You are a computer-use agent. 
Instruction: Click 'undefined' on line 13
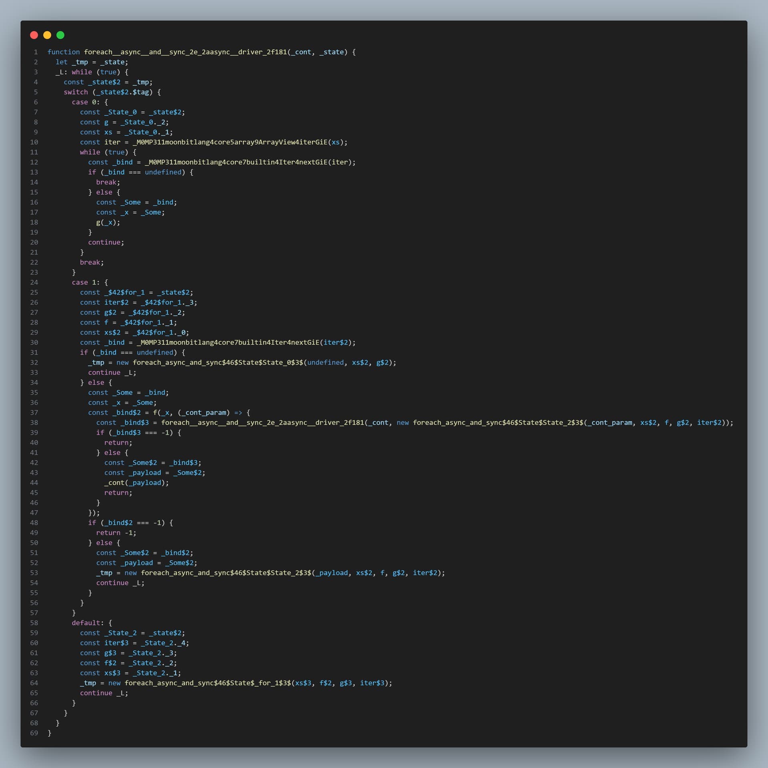[163, 172]
